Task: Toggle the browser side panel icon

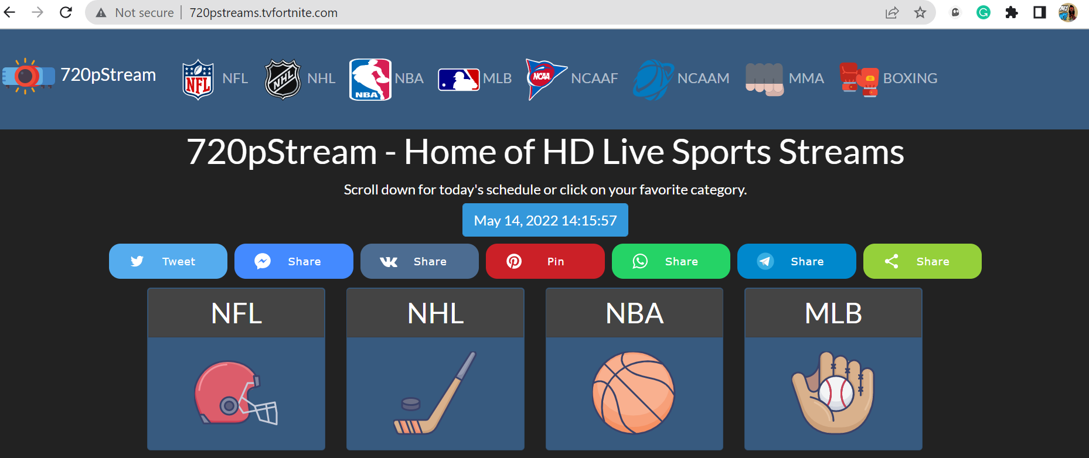Action: click(1040, 12)
